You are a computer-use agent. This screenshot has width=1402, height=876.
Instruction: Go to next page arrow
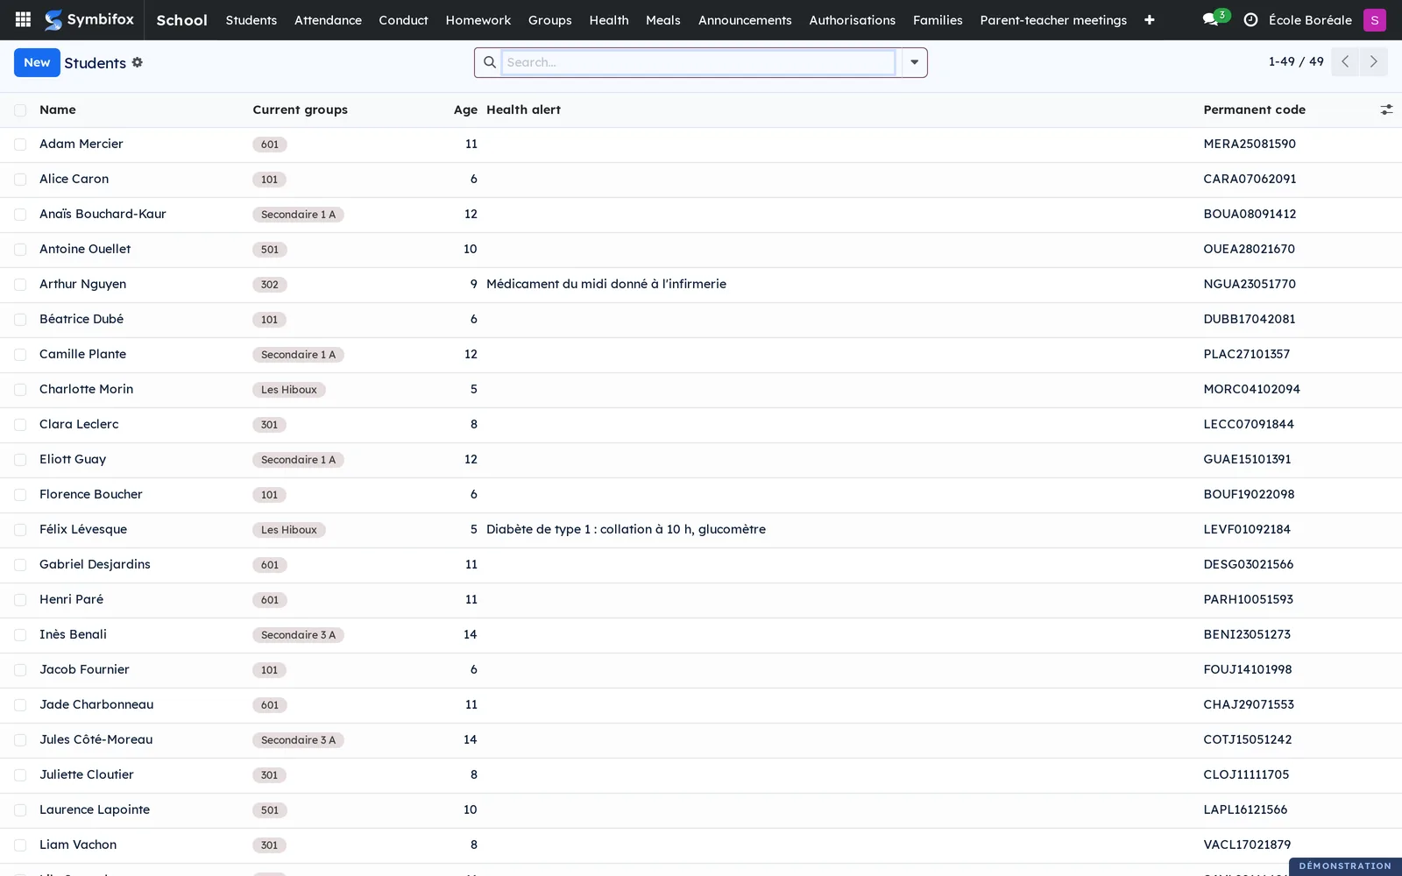coord(1373,61)
